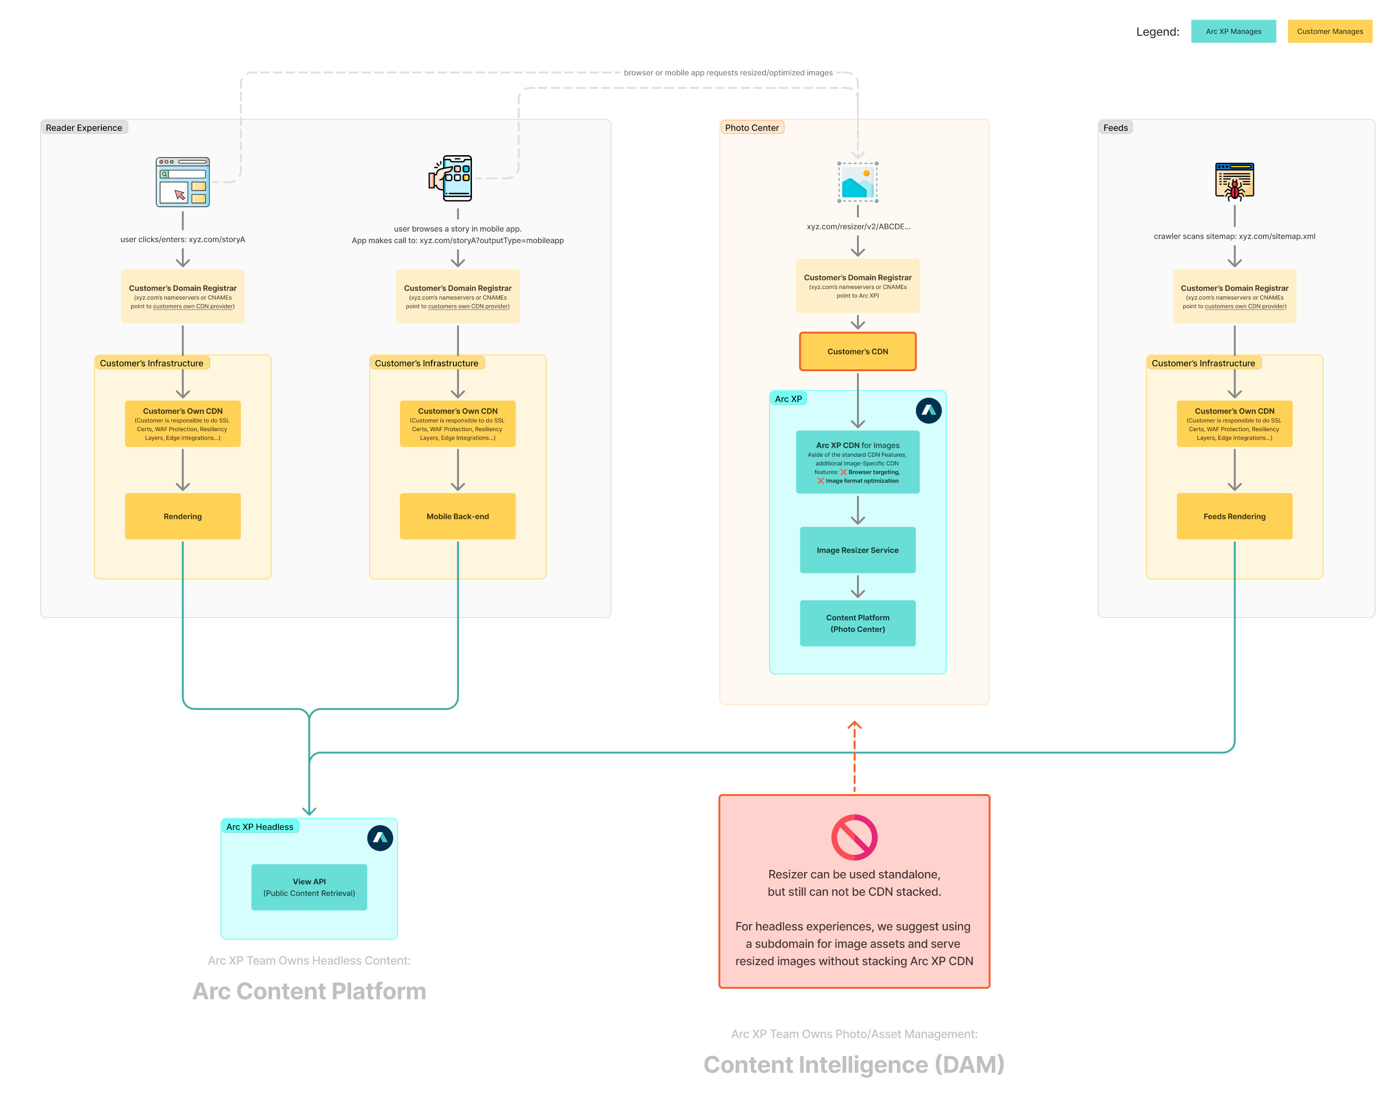Select the Rendering box
This screenshot has height=1097, width=1395.
click(183, 516)
